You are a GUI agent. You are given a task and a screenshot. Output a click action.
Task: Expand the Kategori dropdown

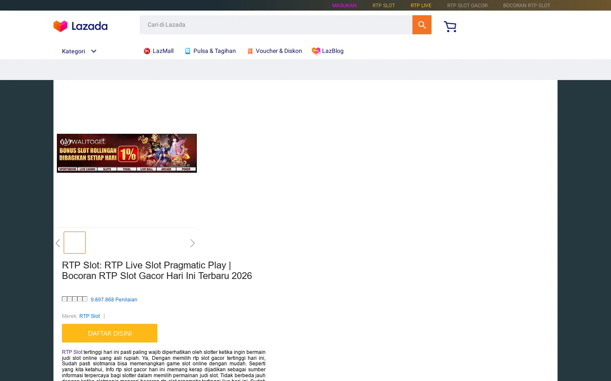[79, 51]
